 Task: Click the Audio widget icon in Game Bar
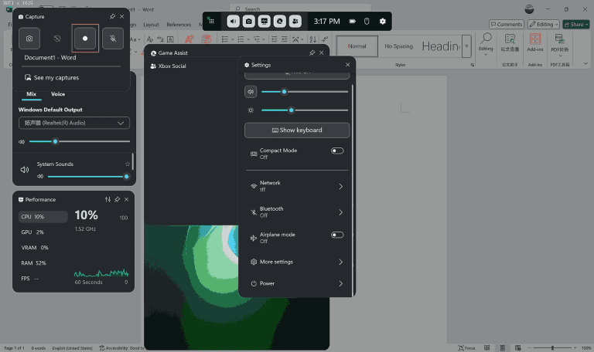click(x=234, y=22)
